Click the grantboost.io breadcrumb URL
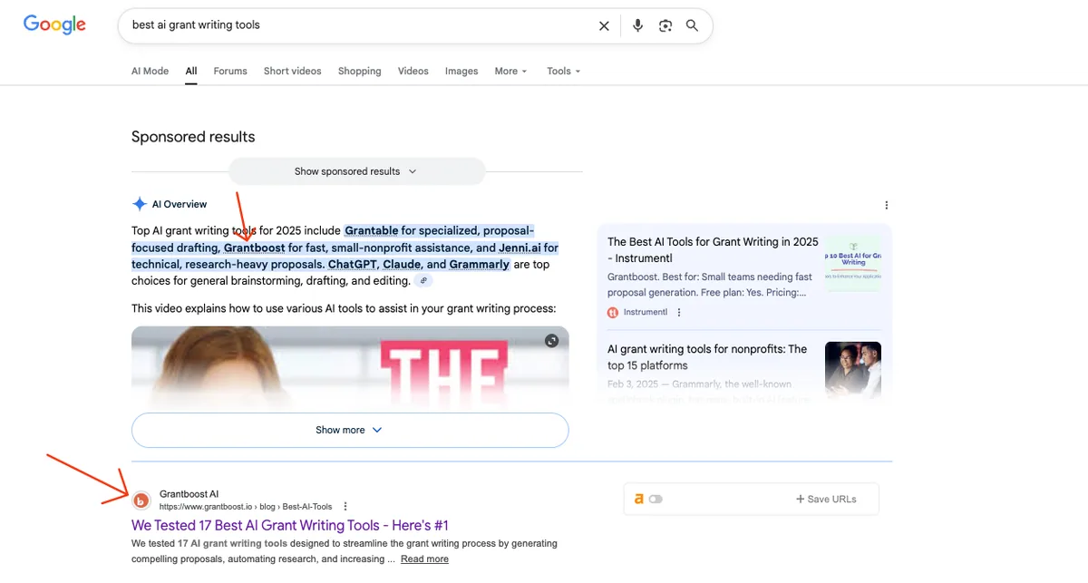This screenshot has width=1088, height=583. click(x=246, y=507)
